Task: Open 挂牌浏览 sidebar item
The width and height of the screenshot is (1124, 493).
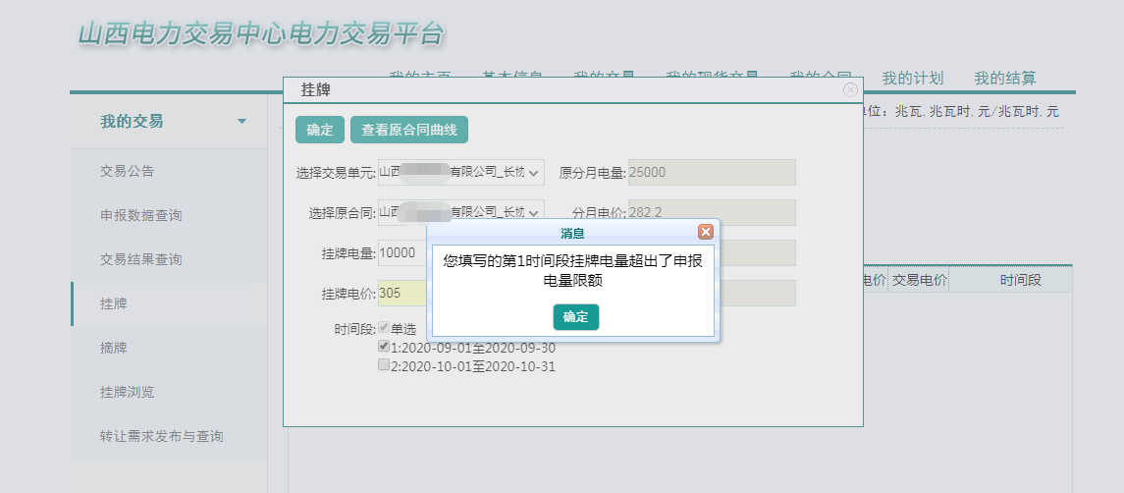Action: [127, 392]
